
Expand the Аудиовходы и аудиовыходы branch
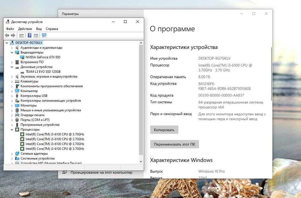pyautogui.click(x=12, y=48)
